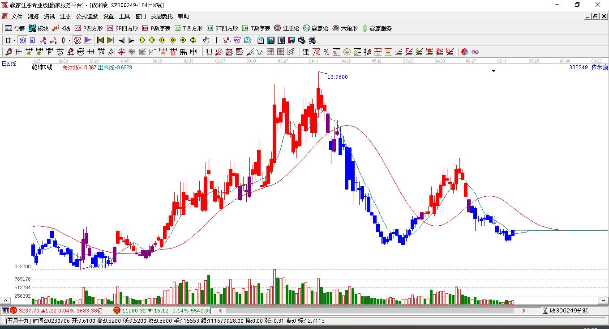
Task: Launch the 江恩轮 Gann wheel
Action: (x=287, y=28)
